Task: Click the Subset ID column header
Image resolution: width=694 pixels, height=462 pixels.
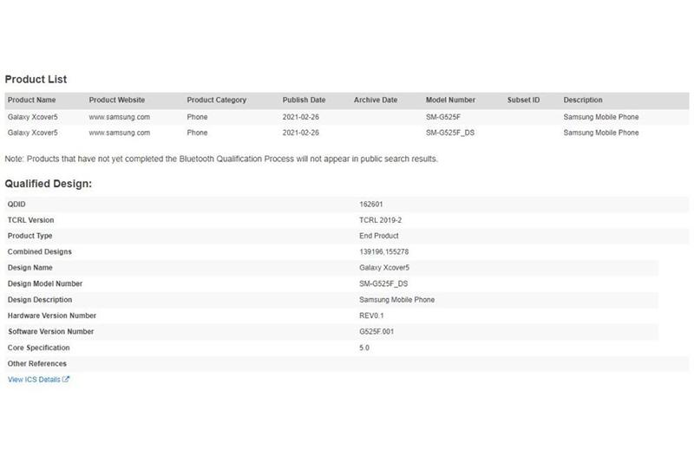Action: 523,101
